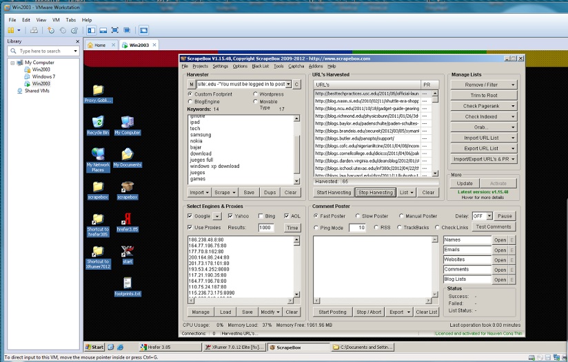Viewport: 568px width, 362px height.
Task: Click the Stop Harvesting button
Action: pyautogui.click(x=376, y=193)
